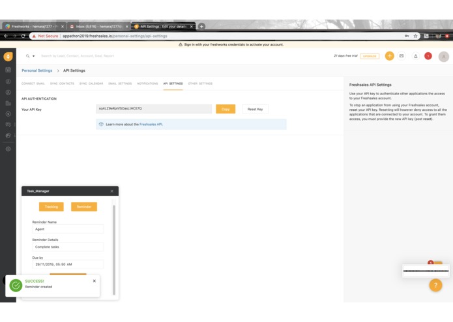Open the second icon in the left sidebar
Image resolution: width=453 pixels, height=322 pixels.
(x=8, y=70)
